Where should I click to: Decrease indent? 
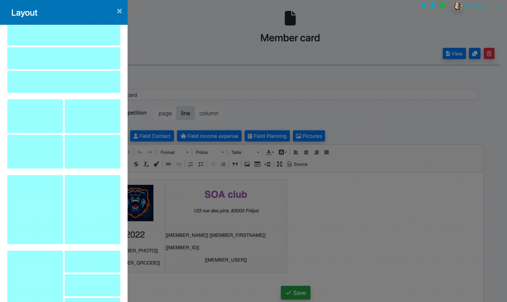click(x=213, y=164)
